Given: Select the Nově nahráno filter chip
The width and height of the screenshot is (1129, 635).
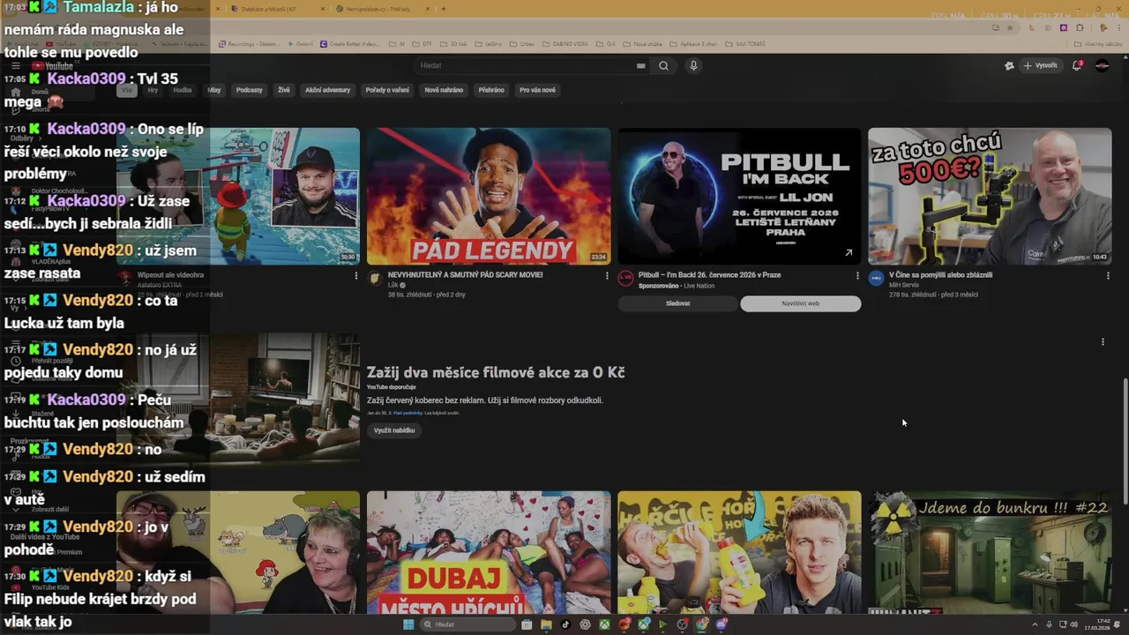Looking at the screenshot, I should pyautogui.click(x=444, y=90).
